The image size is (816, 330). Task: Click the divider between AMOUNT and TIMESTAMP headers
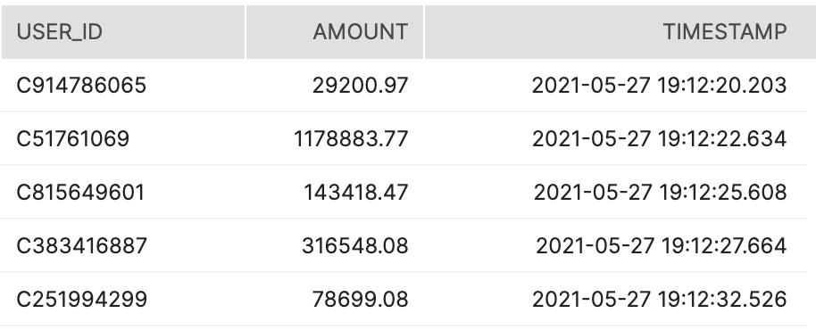[424, 32]
